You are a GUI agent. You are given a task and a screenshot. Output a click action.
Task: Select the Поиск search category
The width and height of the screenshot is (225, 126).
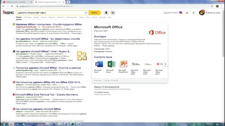[x=19, y=17]
